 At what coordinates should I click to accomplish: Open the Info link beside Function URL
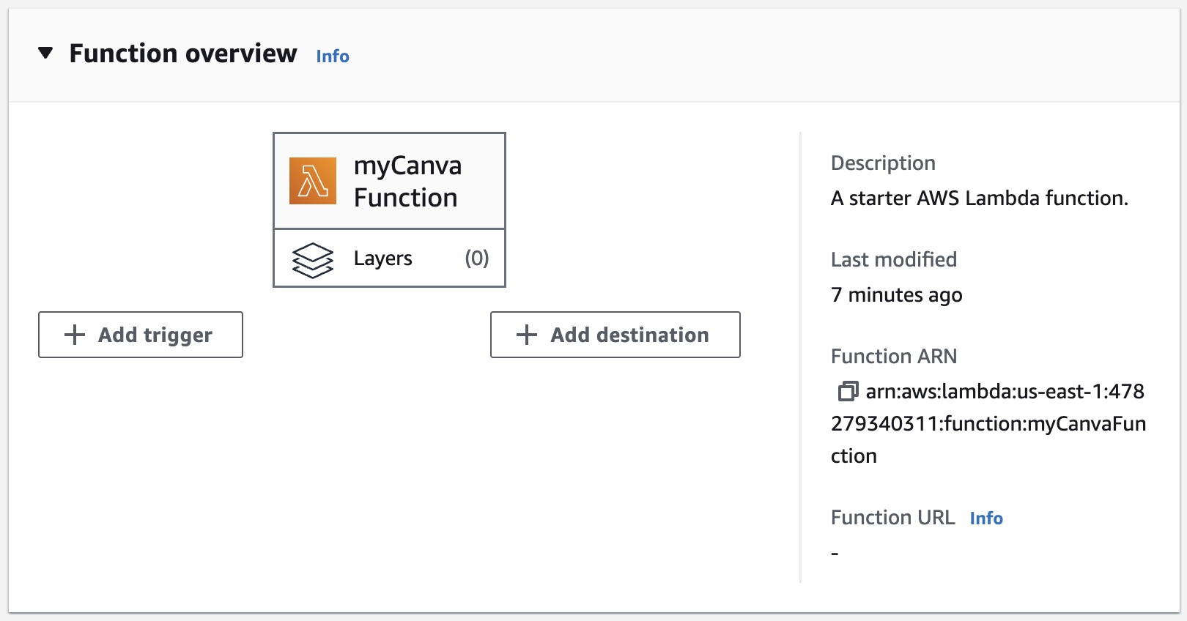coord(986,518)
